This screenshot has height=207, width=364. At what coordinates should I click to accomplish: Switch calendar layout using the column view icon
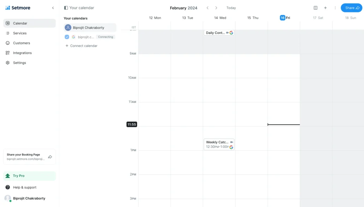[315, 7]
